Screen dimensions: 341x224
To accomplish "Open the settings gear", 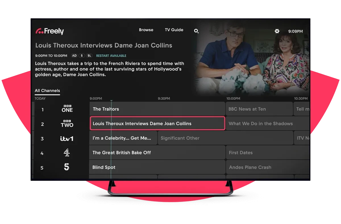I will click(x=276, y=31).
